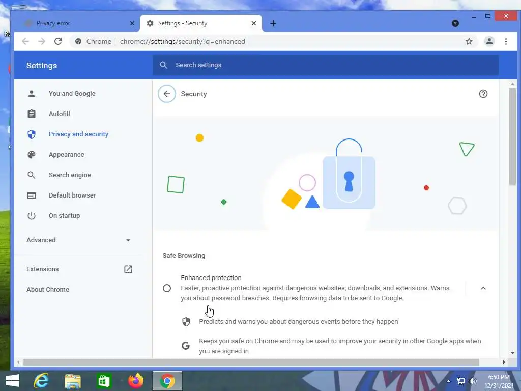
Task: Expand the Advanced section
Action: pyautogui.click(x=79, y=240)
